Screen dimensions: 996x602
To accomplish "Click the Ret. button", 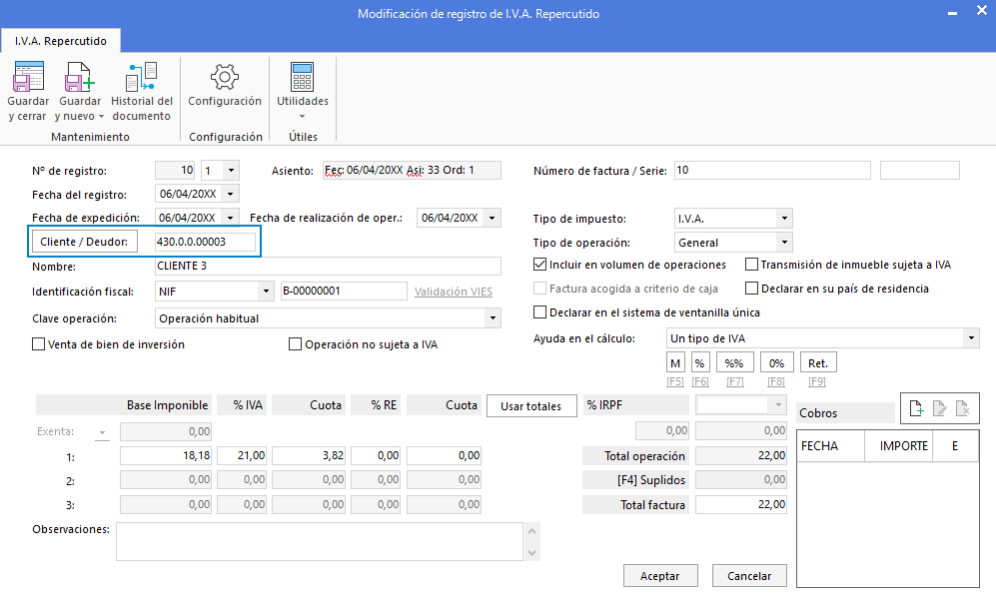I will tap(818, 363).
